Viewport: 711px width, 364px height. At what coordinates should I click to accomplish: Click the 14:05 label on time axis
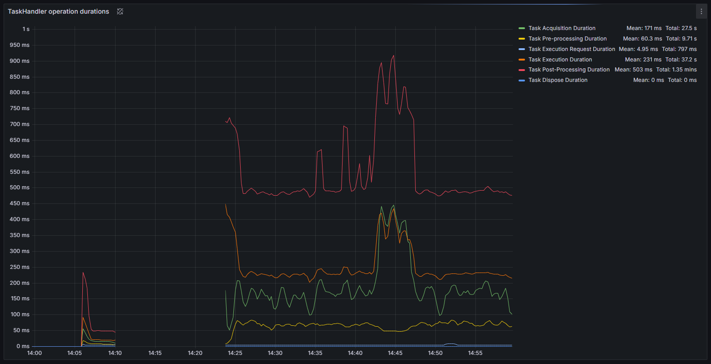tap(75, 353)
